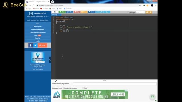
Task: Download code with the download icon
Action: pyautogui.click(x=107, y=12)
